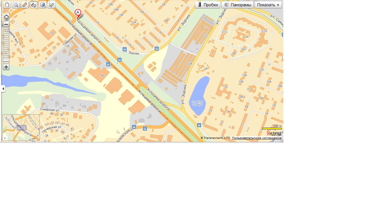The width and height of the screenshot is (389, 220).
Task: Collapse the overview minimap with corner arrow
Action: tap(5, 138)
